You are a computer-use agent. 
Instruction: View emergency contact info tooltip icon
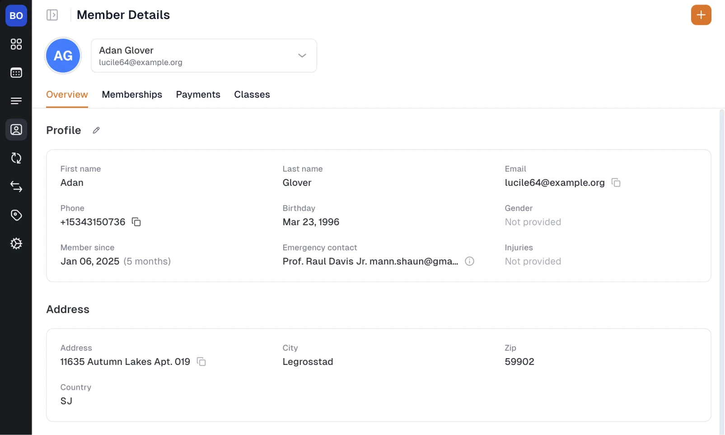(x=469, y=261)
